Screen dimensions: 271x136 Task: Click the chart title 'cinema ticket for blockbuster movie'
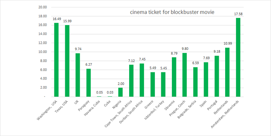[x=172, y=12]
